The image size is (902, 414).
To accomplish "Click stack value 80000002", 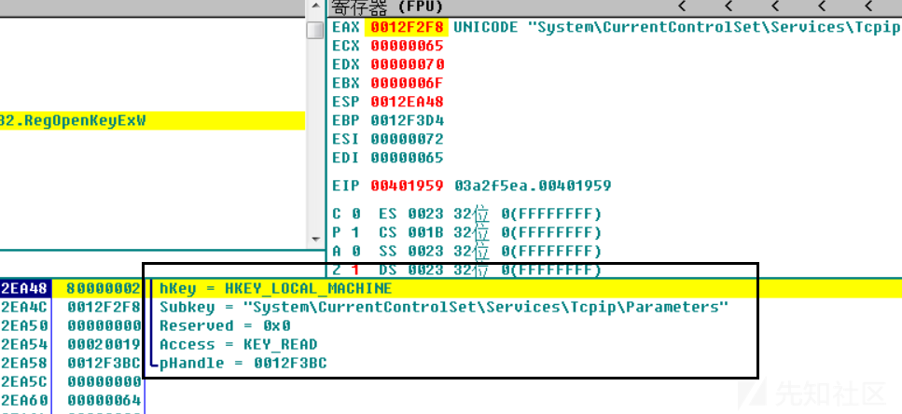I will click(104, 289).
